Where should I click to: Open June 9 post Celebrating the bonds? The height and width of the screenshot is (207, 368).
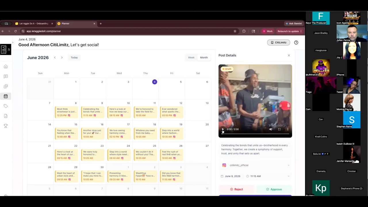tap(93, 112)
